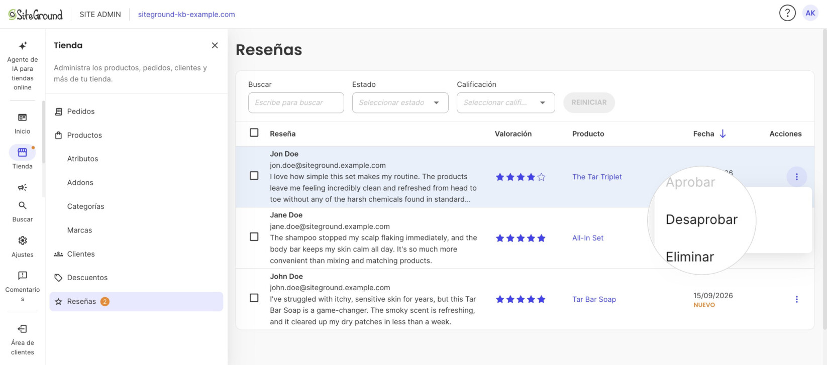827x365 pixels.
Task: Open Ajustes gear icon
Action: pyautogui.click(x=22, y=240)
